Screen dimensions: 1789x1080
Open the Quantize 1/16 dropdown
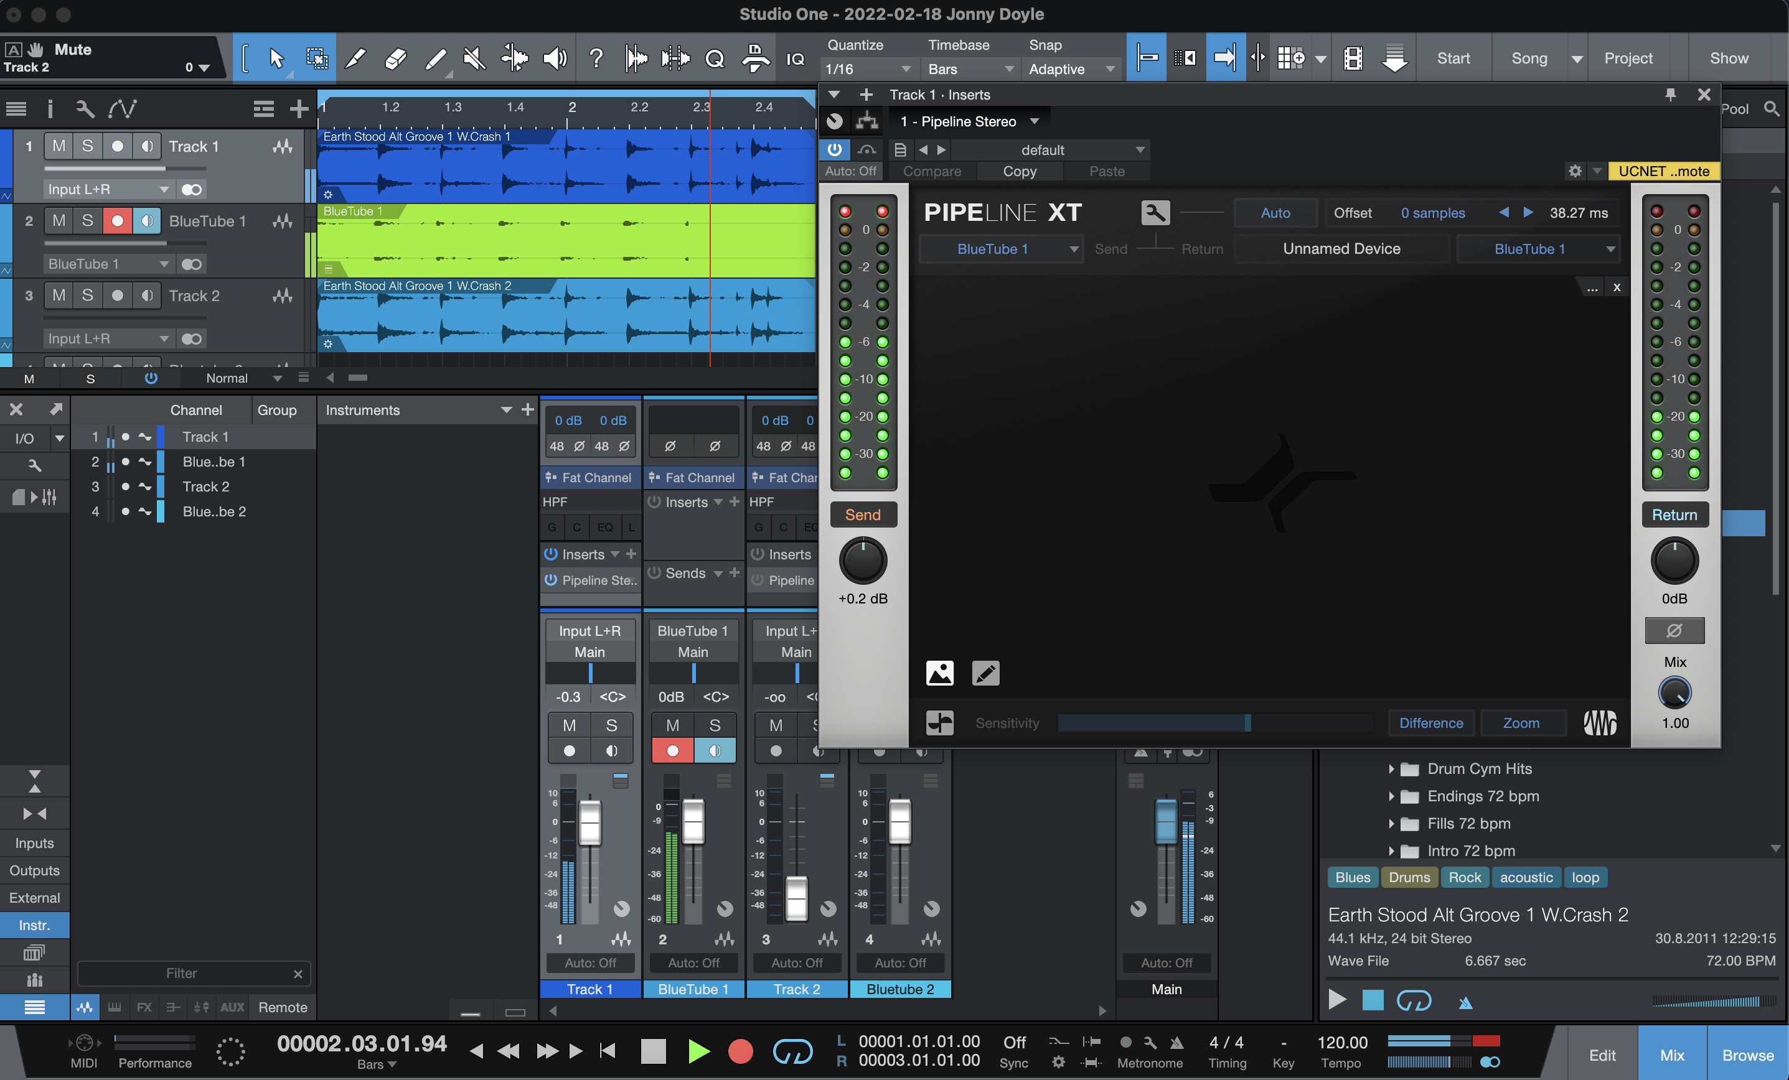tap(868, 69)
